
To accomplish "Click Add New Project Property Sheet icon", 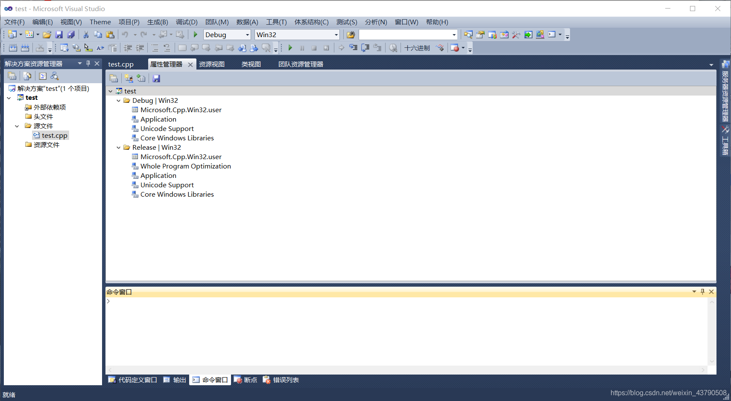I will coord(129,78).
